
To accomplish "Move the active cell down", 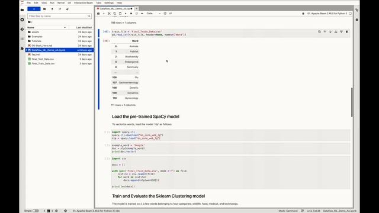I will (330, 31).
